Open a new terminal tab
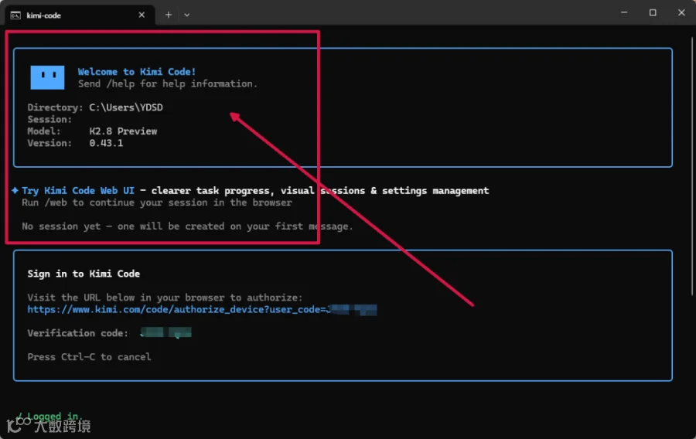The width and height of the screenshot is (696, 439). pyautogui.click(x=169, y=15)
